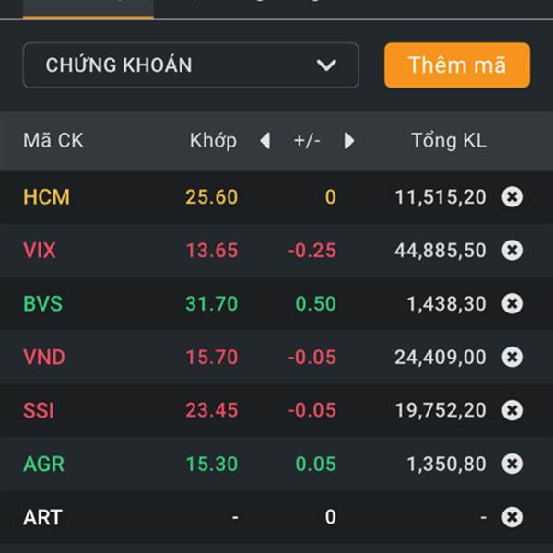Expand the dropdown chevron arrow
Image resolution: width=553 pixels, height=553 pixels.
[x=326, y=65]
